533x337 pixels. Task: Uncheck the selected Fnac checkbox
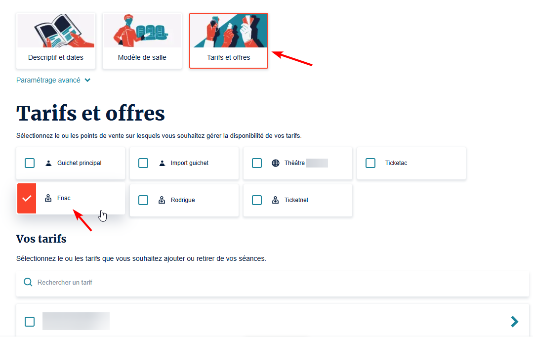(x=27, y=198)
